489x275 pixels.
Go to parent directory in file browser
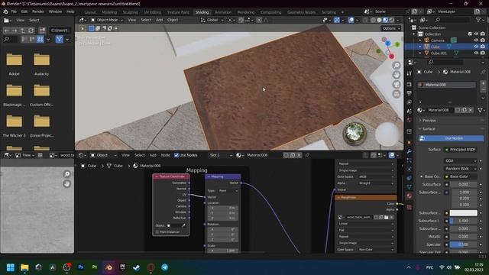pyautogui.click(x=23, y=31)
